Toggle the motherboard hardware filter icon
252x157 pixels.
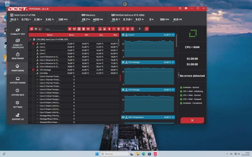[x=79, y=29]
